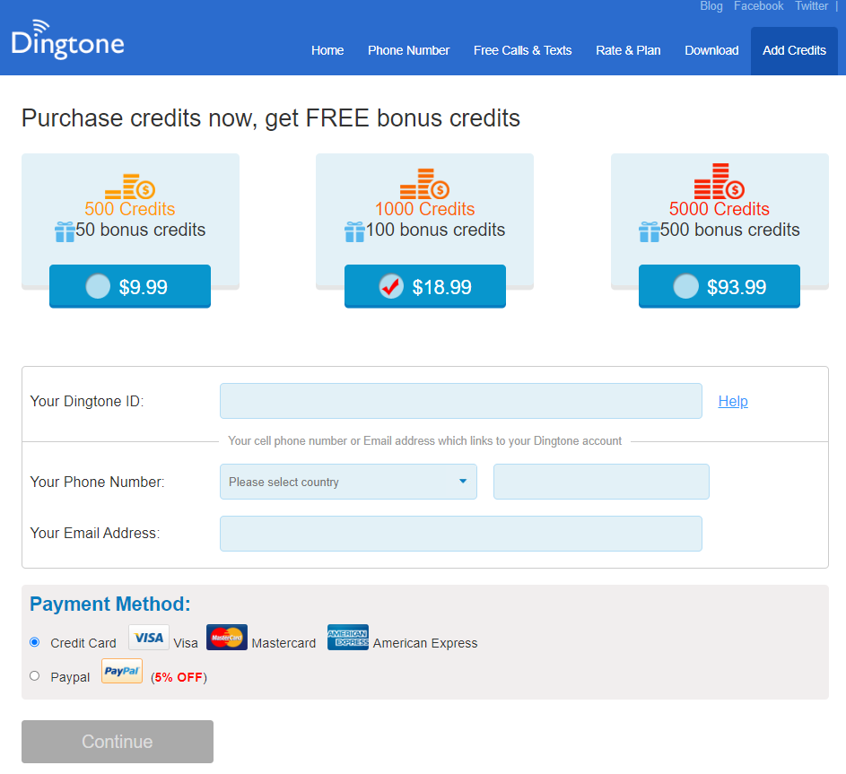Choose Credit Card payment method

34,642
